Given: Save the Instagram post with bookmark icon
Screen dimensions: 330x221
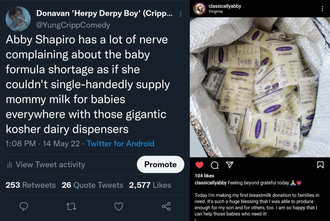Looking at the screenshot, I should pos(320,165).
